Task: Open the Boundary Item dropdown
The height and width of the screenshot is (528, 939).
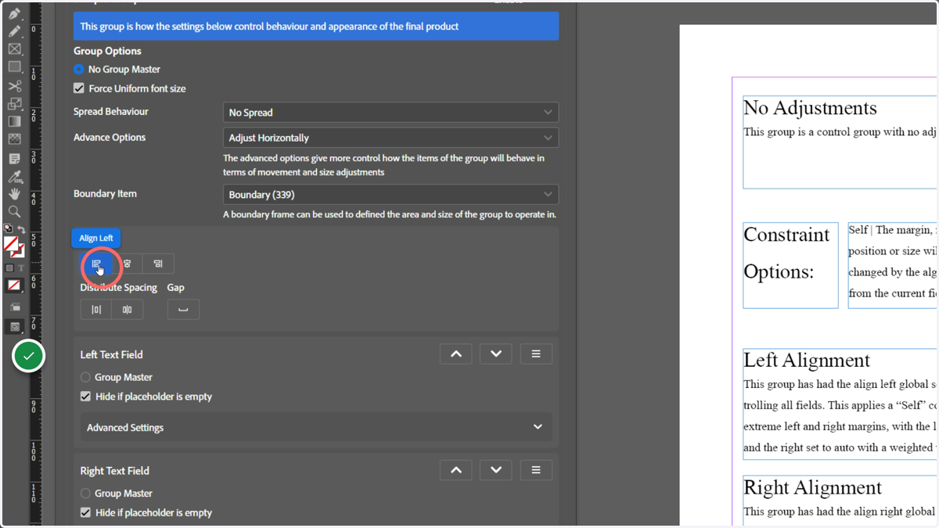Action: [390, 194]
